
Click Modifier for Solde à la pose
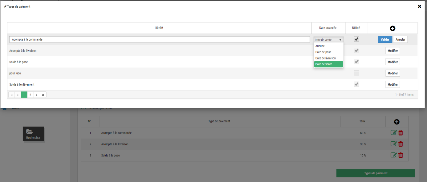(x=392, y=62)
